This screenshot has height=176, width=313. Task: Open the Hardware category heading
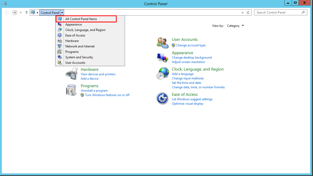(x=90, y=69)
